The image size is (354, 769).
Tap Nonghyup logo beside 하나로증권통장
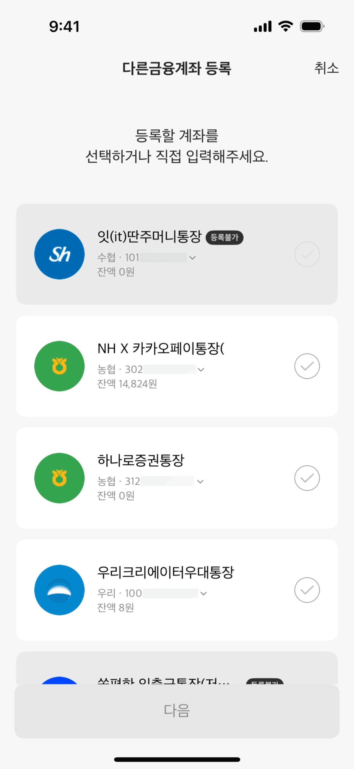[x=59, y=478]
